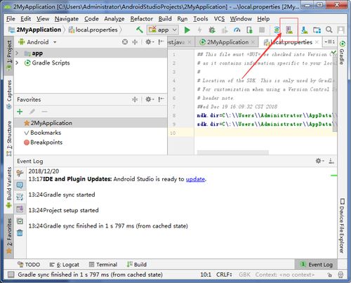351x283 pixels.
Task: Select Bookmarks in Favorites list
Action: click(x=91, y=133)
